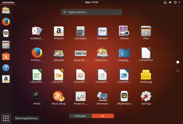Launch Install Ubuntu from the app grid
183x124 pixels.
tap(102, 55)
